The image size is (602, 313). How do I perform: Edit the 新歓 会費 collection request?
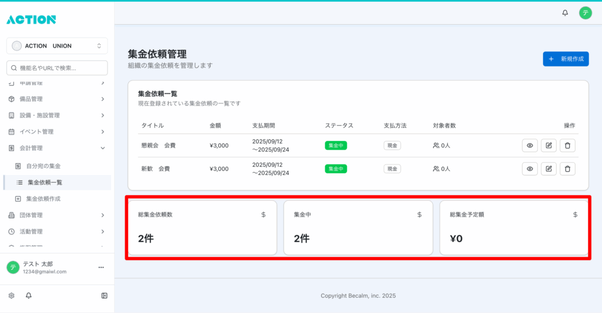pyautogui.click(x=549, y=169)
